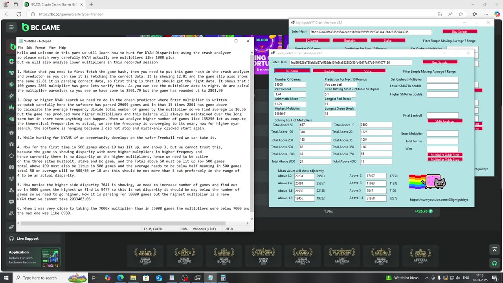This screenshot has width=503, height=283.
Task: Open Live Support headset
Action: [11, 239]
